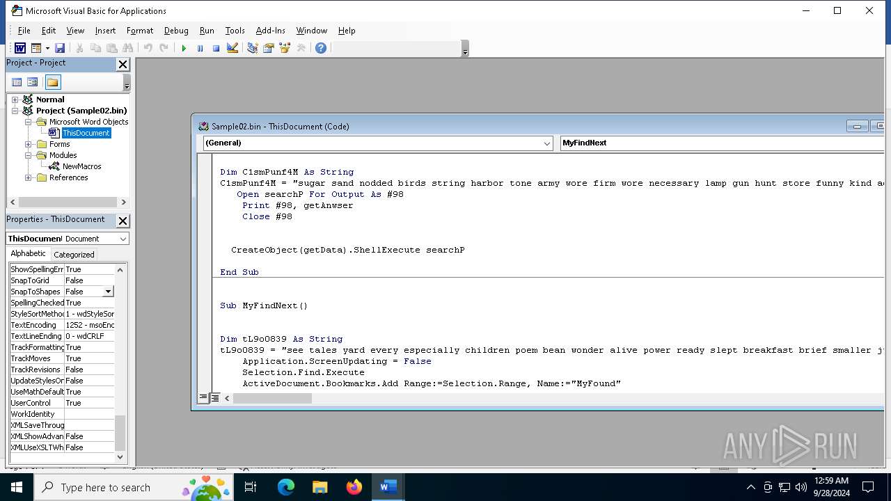Click Full Module View button in code window
This screenshot has width=891, height=501.
click(215, 398)
